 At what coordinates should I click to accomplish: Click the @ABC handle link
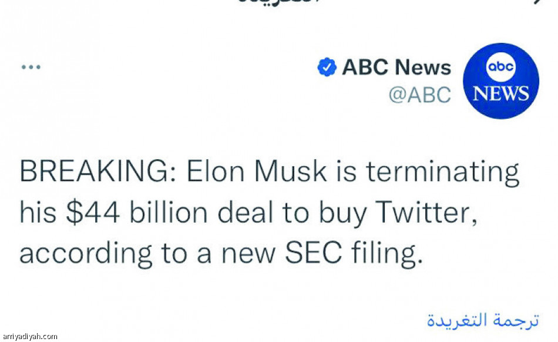pos(421,94)
